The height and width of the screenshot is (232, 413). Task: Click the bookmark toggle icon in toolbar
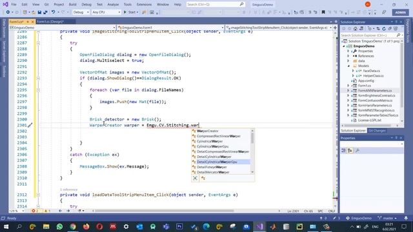pos(323,12)
